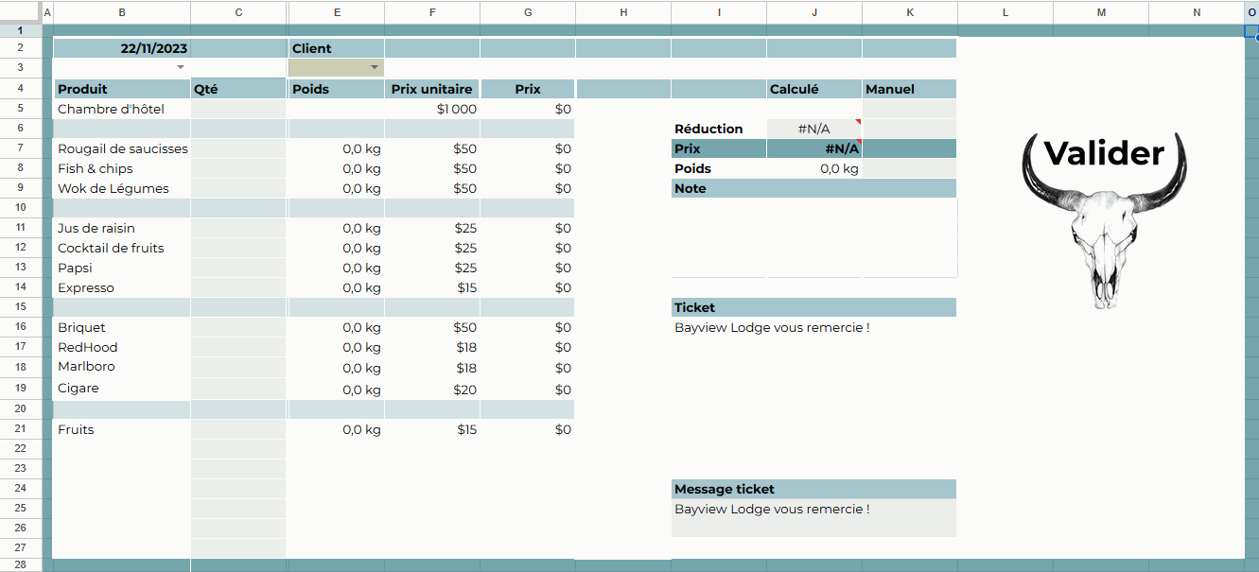Screen dimensions: 1259x572
Task: Select the Manuel réduction cell
Action: tap(909, 129)
